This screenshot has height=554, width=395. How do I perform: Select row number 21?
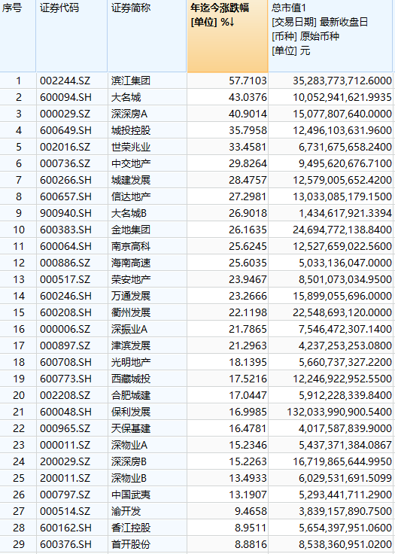17,412
